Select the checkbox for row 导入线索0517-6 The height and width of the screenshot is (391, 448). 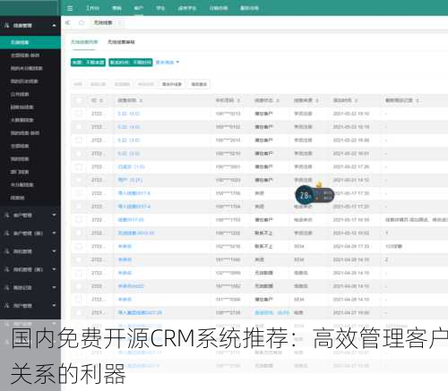click(x=79, y=193)
